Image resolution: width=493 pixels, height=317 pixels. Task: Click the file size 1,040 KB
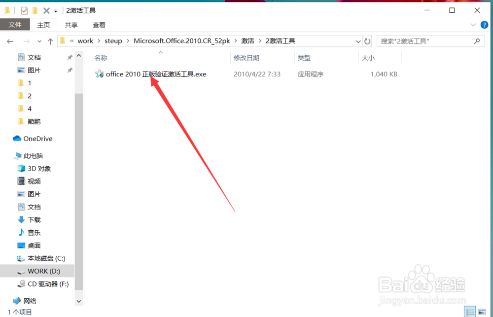[x=384, y=74]
